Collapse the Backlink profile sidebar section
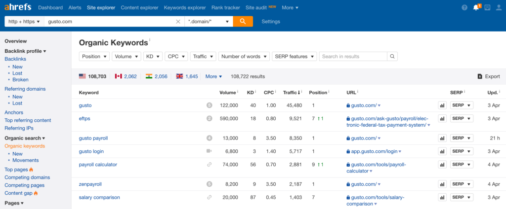The width and height of the screenshot is (506, 209). (26, 51)
